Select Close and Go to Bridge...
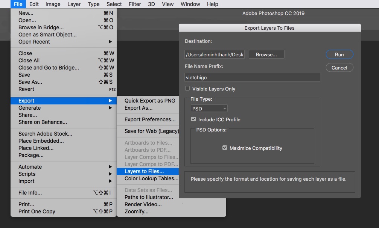The width and height of the screenshot is (379, 228). click(64, 68)
